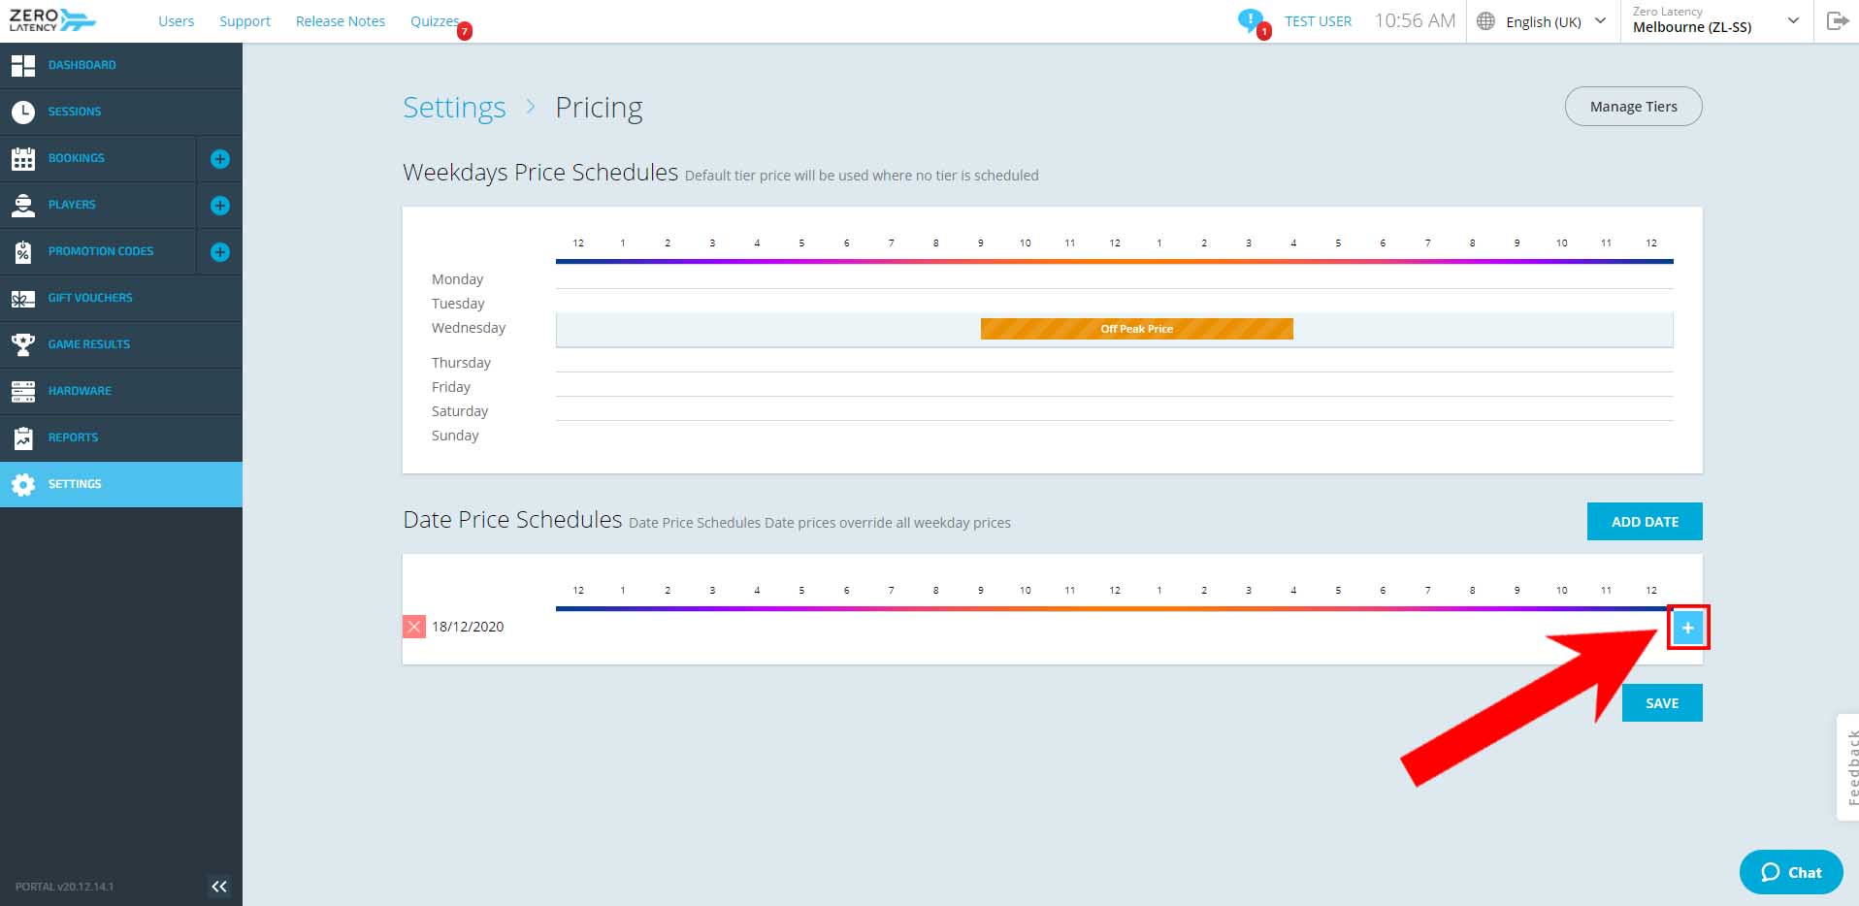Open the Dashboard grid icon
The image size is (1859, 906).
(x=23, y=65)
